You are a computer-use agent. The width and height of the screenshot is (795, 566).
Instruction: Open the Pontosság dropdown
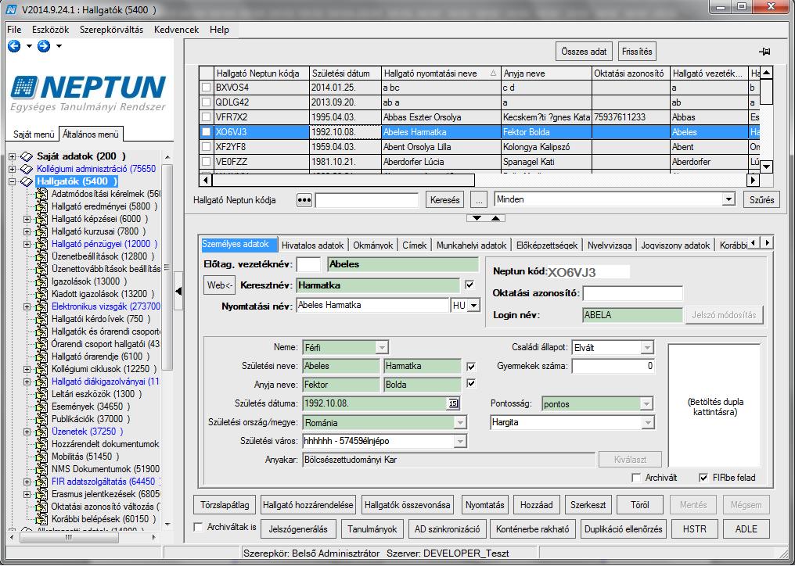646,404
